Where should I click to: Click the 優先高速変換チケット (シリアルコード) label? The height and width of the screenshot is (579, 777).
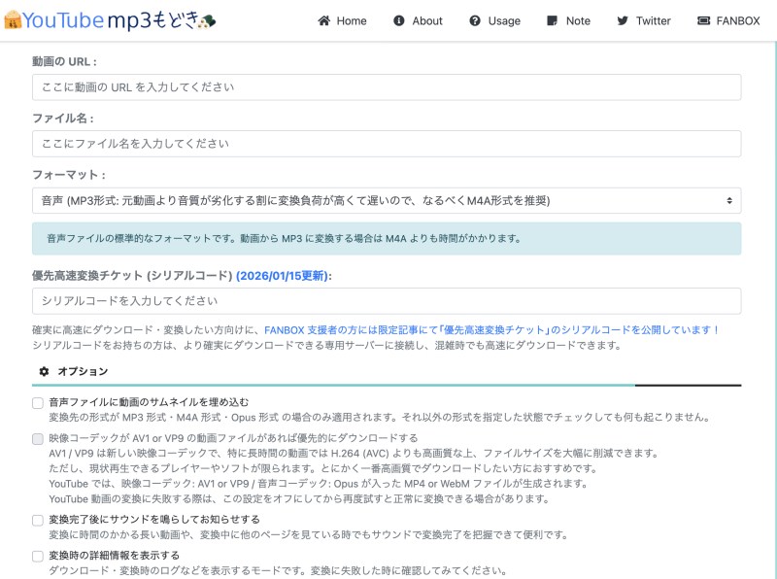click(132, 276)
